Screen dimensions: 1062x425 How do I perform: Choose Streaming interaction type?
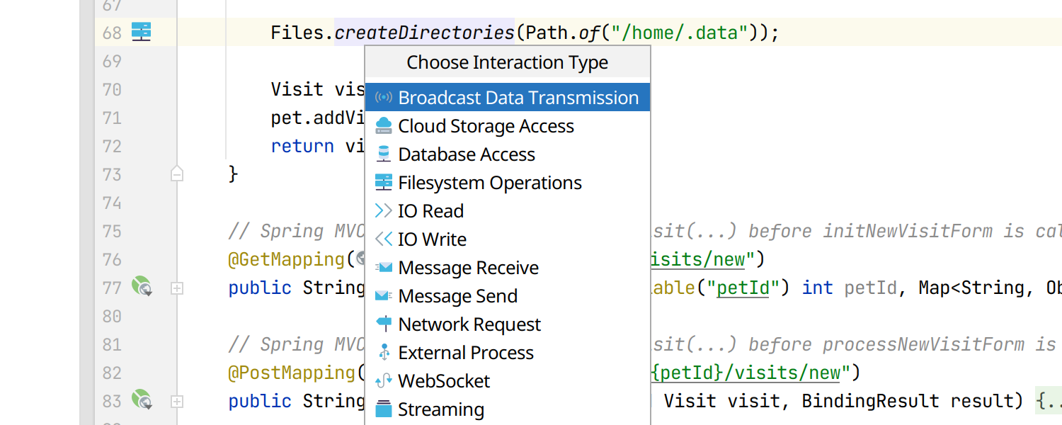click(441, 409)
